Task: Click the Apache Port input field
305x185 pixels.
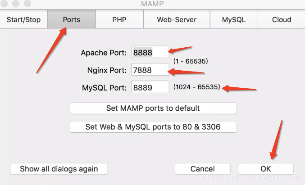Action: point(150,52)
